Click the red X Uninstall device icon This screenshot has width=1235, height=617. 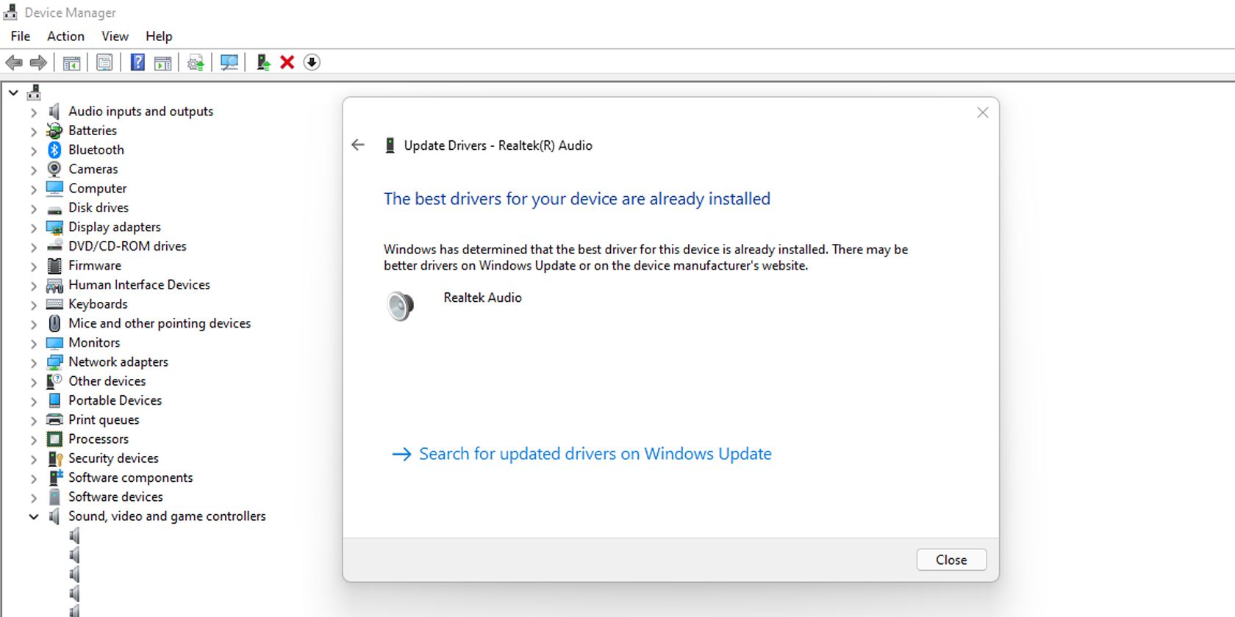[x=287, y=62]
